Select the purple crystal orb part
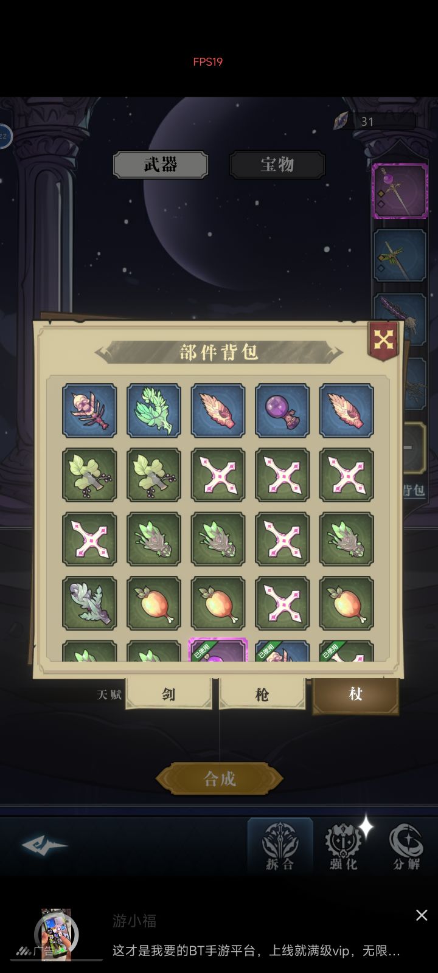The width and height of the screenshot is (438, 973). point(282,410)
